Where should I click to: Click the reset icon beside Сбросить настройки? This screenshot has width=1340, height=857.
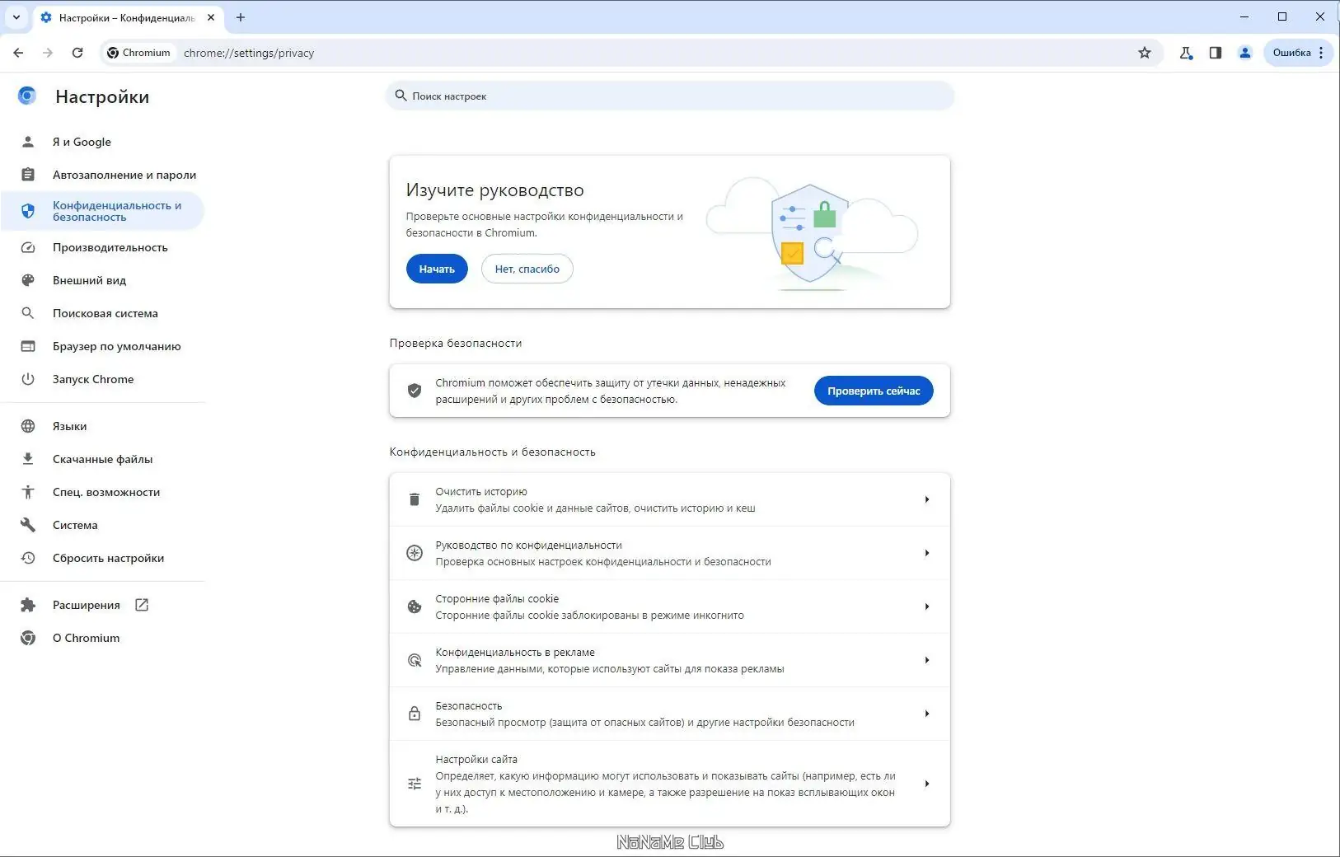[x=27, y=558]
